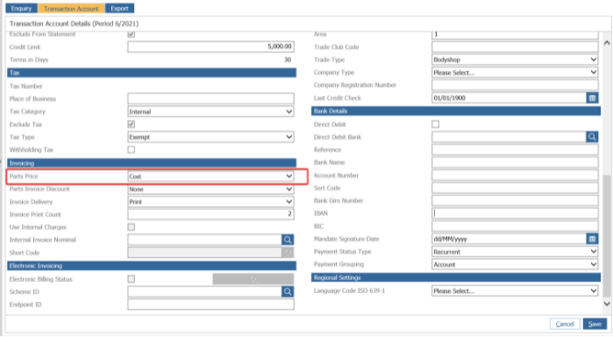Open Language Code ISO 639-1 dropdown
Screen dimensions: 613x337
point(515,290)
